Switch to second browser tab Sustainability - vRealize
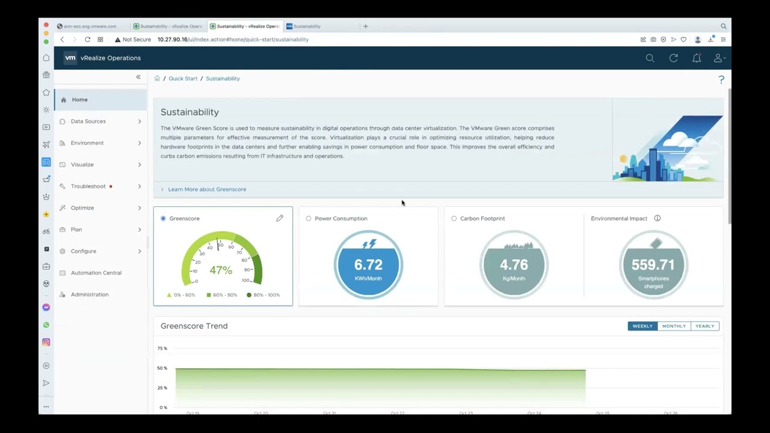This screenshot has height=433, width=770. pyautogui.click(x=168, y=26)
